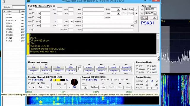
Task: Select call W4KVB in the left list
Action: (x=9, y=41)
